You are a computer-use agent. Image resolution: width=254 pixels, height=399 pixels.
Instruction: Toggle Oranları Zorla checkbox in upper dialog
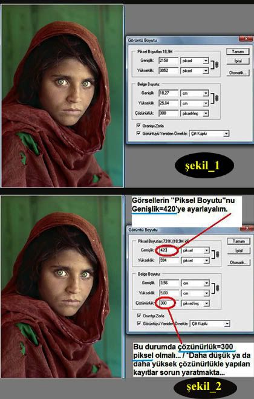coord(138,126)
